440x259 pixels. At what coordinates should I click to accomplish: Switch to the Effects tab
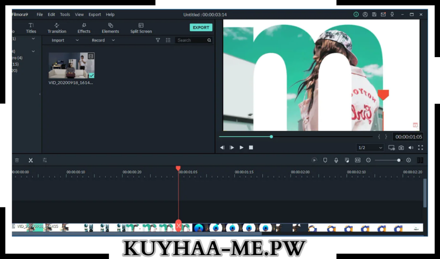(x=84, y=28)
